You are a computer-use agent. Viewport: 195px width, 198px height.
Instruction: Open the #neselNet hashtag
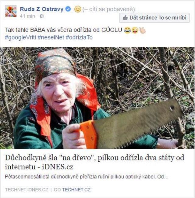pos(51,37)
